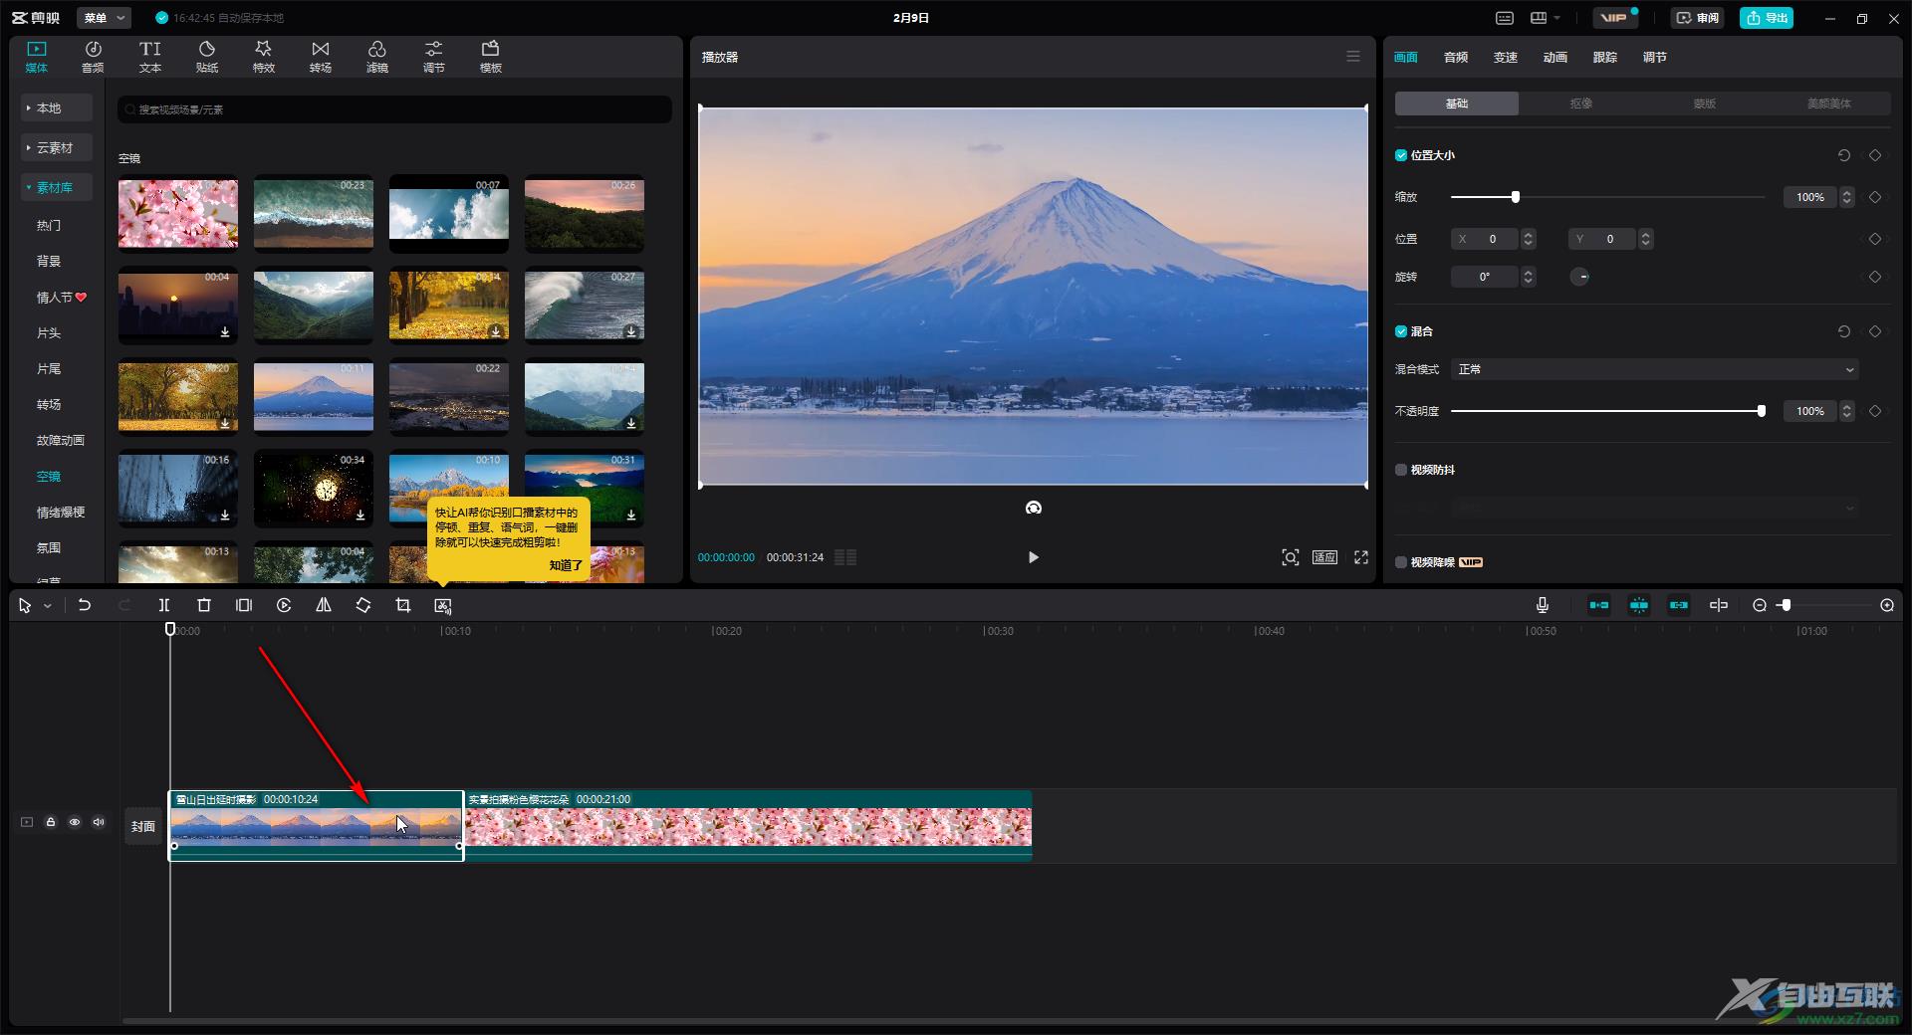Screen dimensions: 1912x1035
Task: Open the select tool dropdown arrow
Action: tap(48, 606)
